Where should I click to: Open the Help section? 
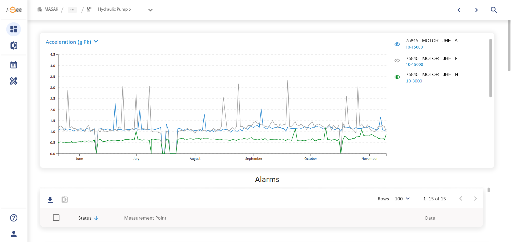click(14, 218)
